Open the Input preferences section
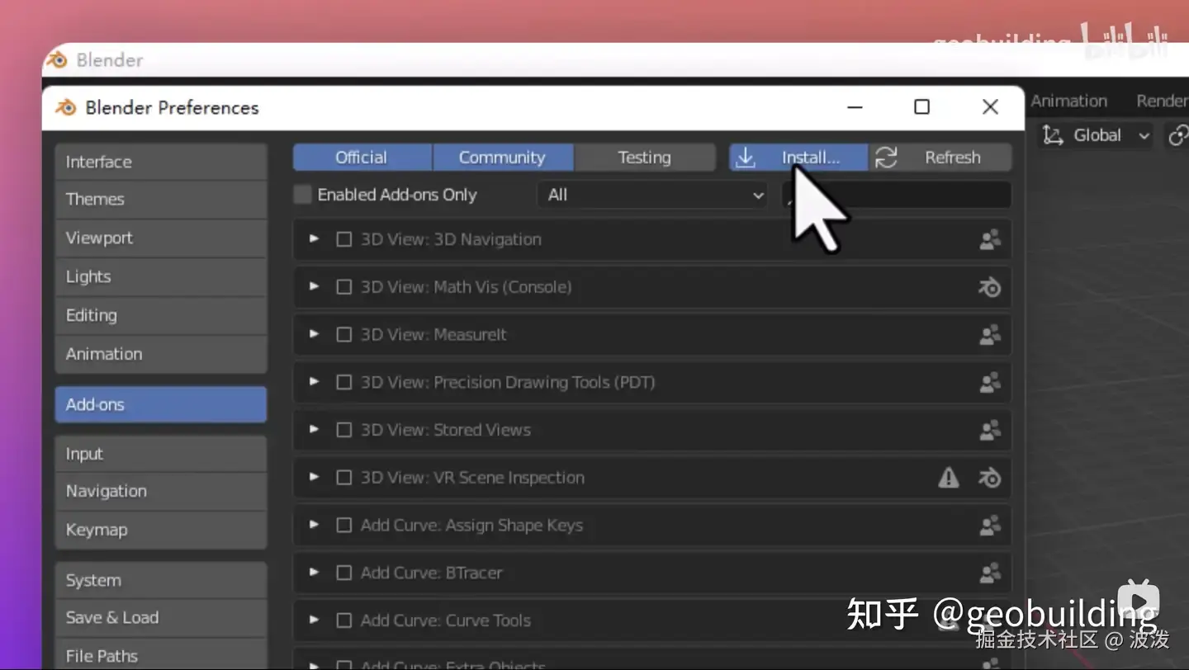Image resolution: width=1189 pixels, height=670 pixels. click(161, 454)
